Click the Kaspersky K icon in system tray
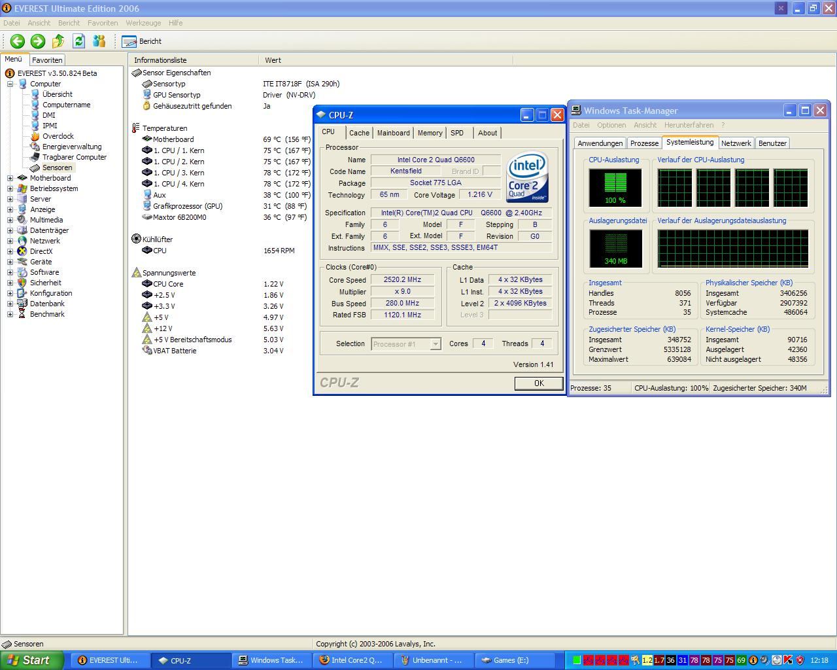This screenshot has width=837, height=670. [788, 660]
